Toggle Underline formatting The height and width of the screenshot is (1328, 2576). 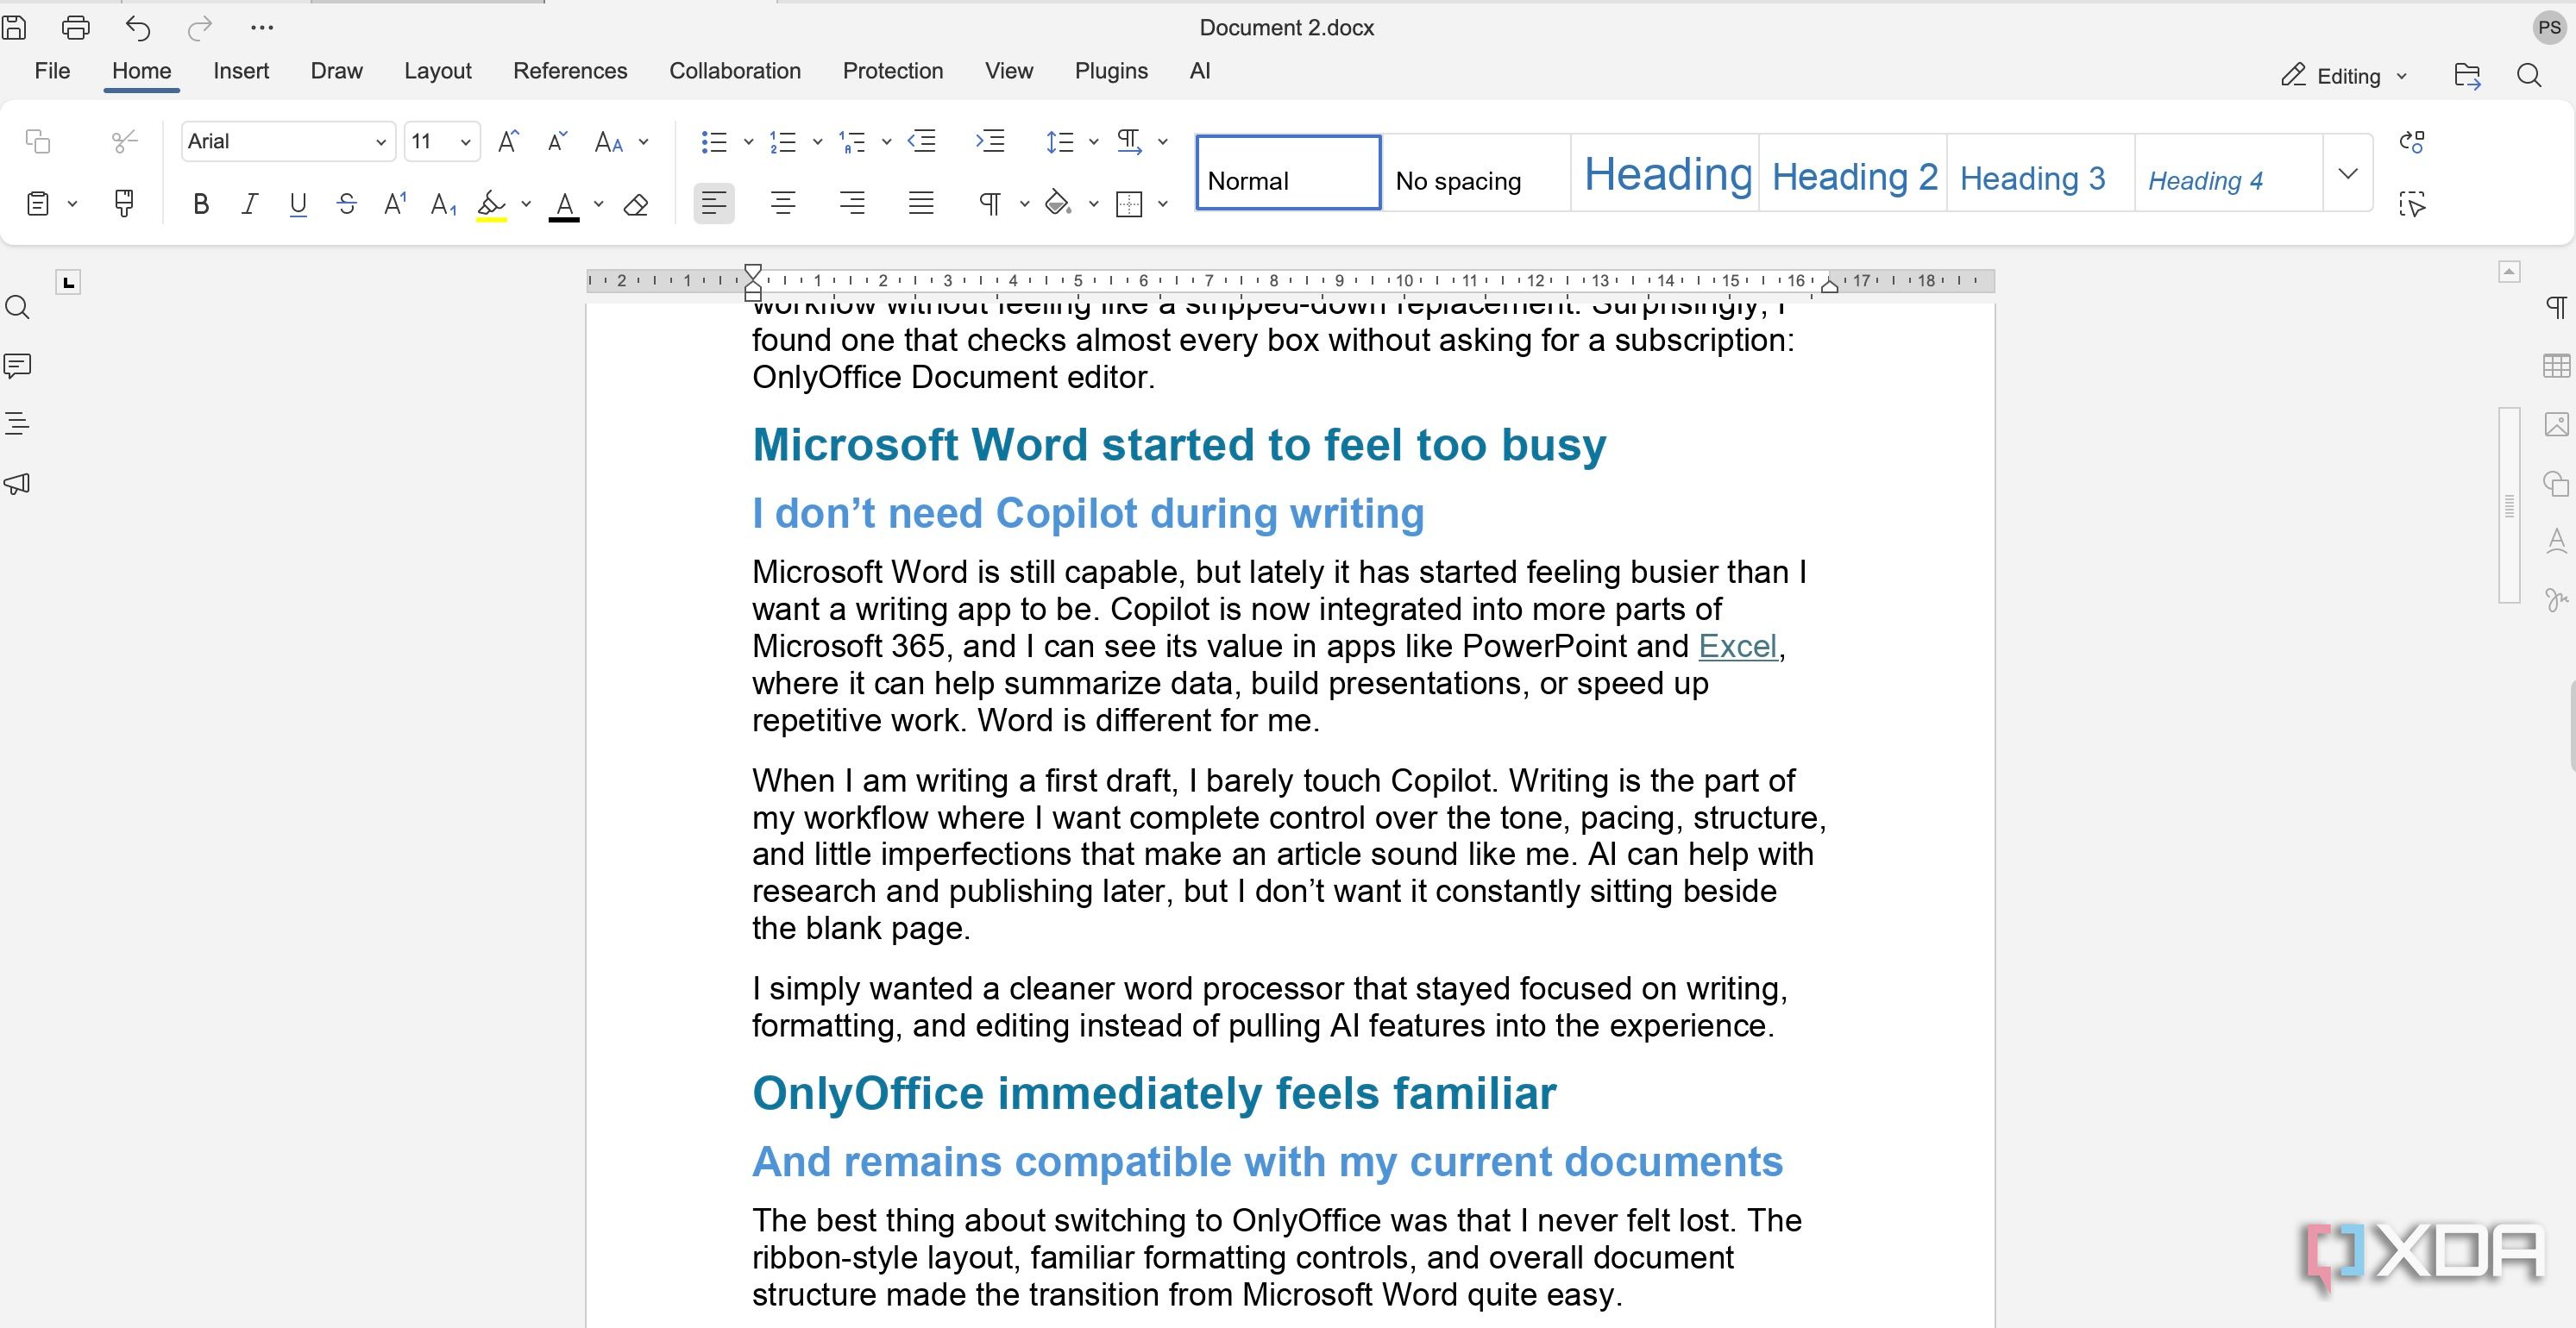pyautogui.click(x=298, y=205)
